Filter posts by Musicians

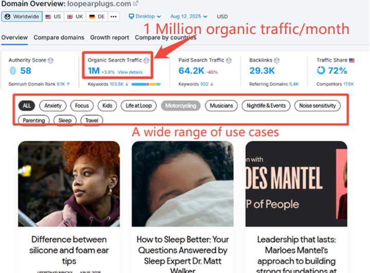pyautogui.click(x=221, y=106)
